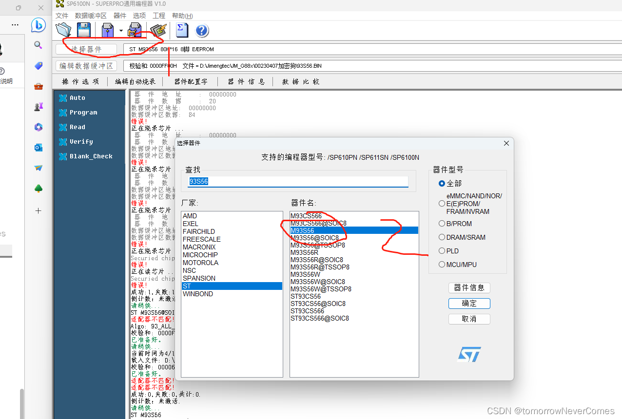Select device M93S56R@SOIC8
The image size is (622, 419).
click(x=354, y=260)
